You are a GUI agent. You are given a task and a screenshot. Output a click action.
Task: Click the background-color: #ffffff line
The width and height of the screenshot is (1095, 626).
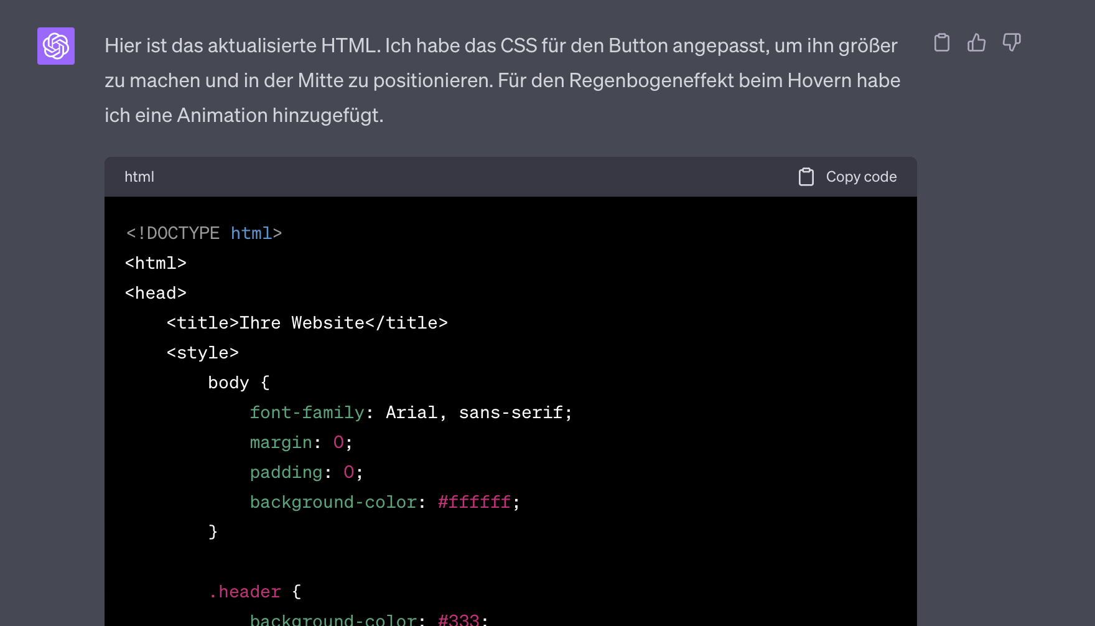tap(384, 502)
